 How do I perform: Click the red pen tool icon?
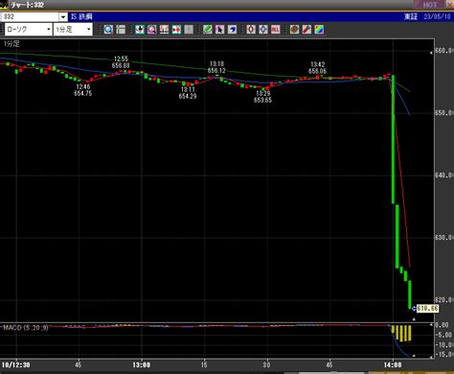coord(306,30)
